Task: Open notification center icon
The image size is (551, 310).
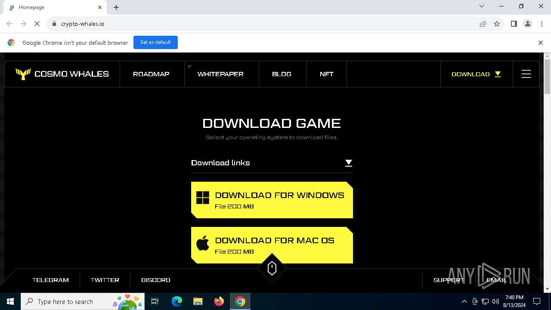Action: 537,301
